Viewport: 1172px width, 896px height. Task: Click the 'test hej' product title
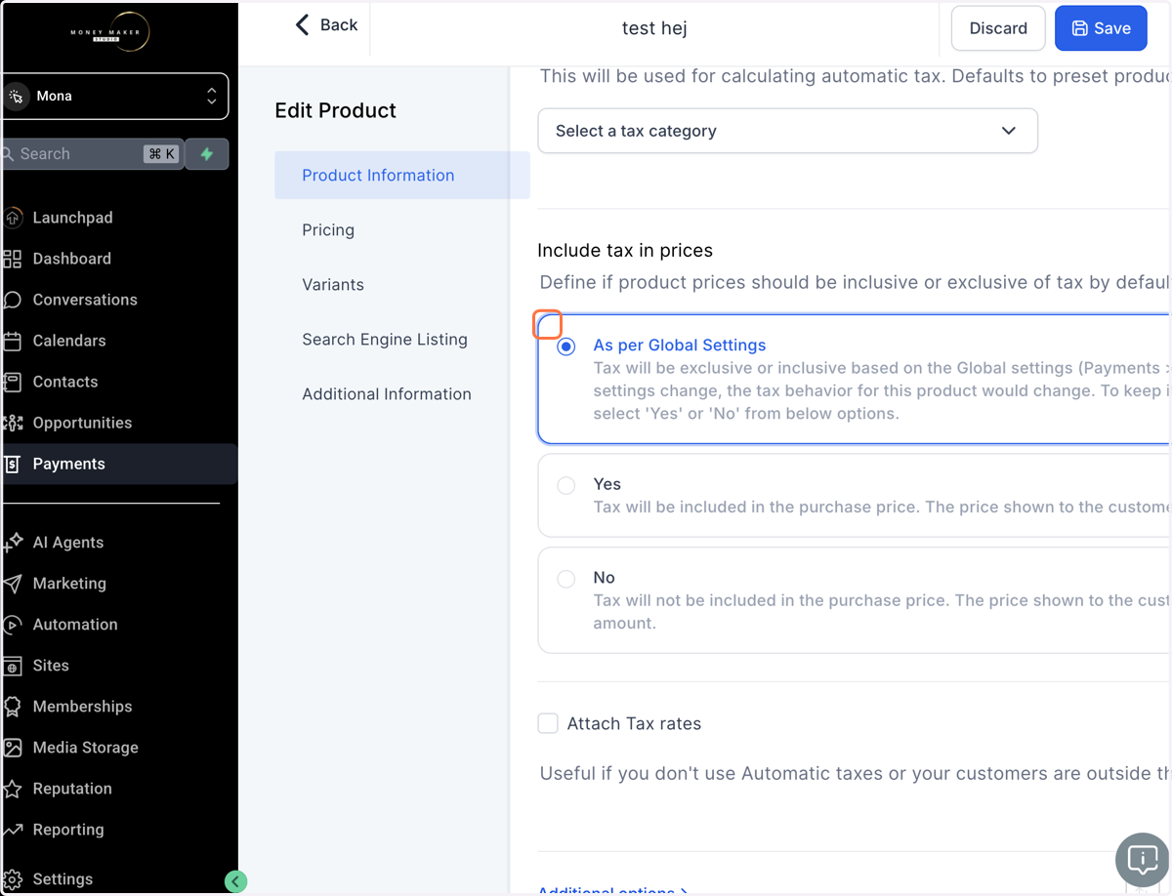(x=654, y=28)
